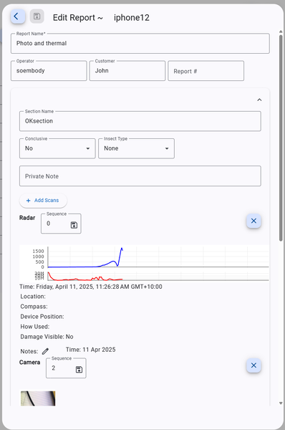This screenshot has height=430, width=285.
Task: Click the radar signal chart
Action: click(144, 263)
